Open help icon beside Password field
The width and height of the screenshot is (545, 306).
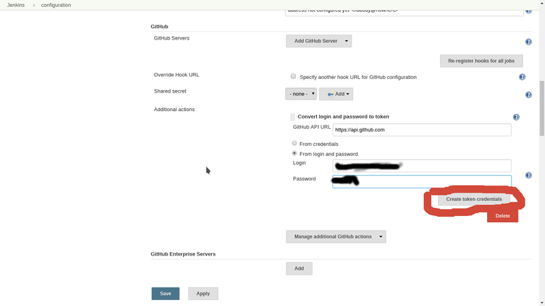coord(529,175)
